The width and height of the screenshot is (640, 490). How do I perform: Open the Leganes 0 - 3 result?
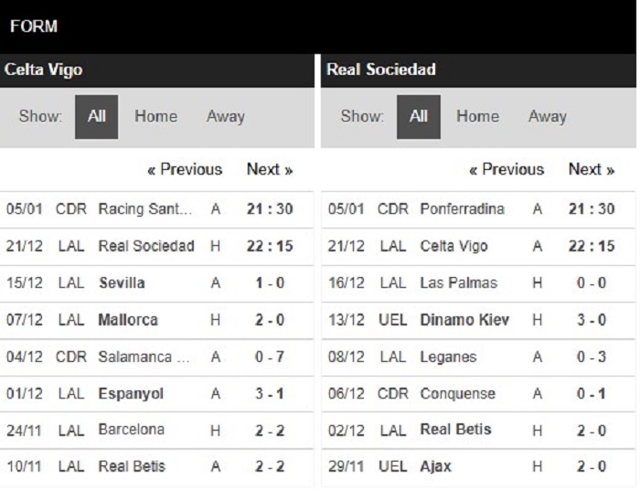click(x=478, y=357)
